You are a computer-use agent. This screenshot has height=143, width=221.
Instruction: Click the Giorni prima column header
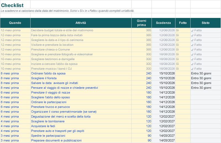(x=141, y=23)
